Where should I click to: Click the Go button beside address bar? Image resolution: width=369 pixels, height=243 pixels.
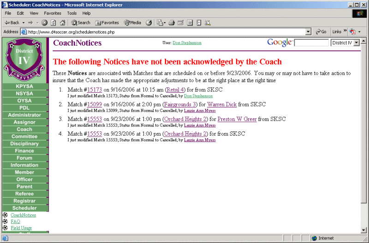321,32
